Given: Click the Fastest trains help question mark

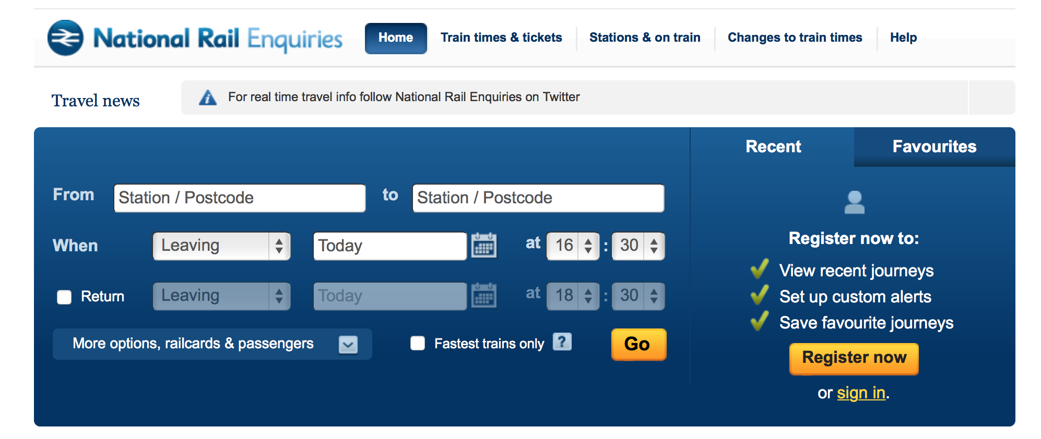Looking at the screenshot, I should [562, 342].
